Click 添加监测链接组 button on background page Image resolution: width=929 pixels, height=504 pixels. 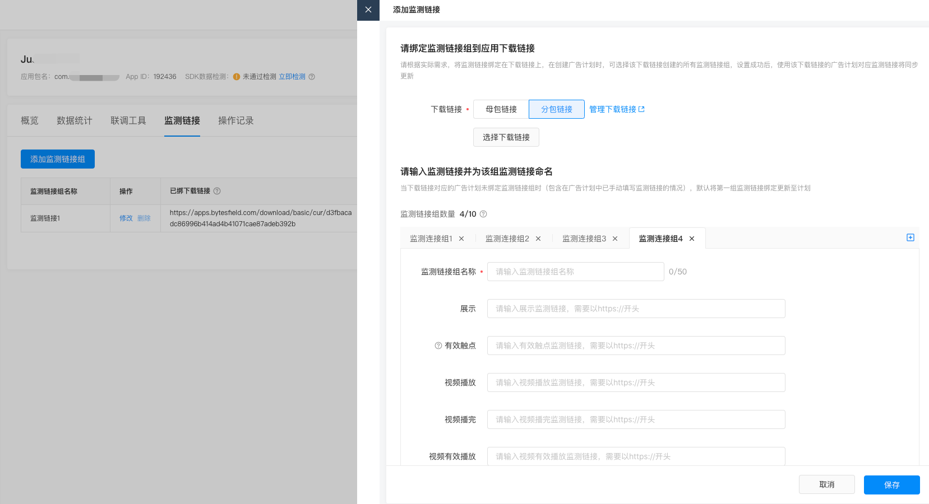pyautogui.click(x=58, y=159)
